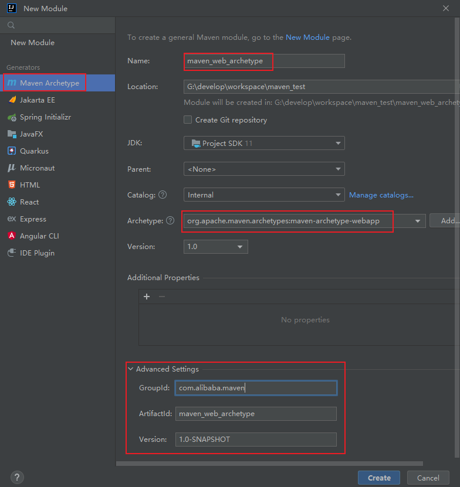The width and height of the screenshot is (460, 487).
Task: Open the archetype Version 1.0 dropdown
Action: click(x=216, y=247)
